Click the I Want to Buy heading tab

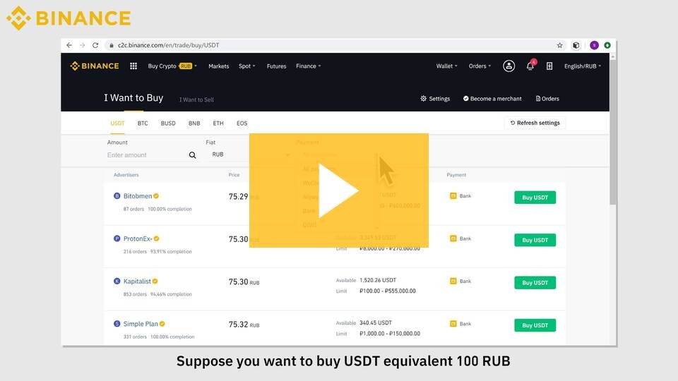(x=133, y=98)
